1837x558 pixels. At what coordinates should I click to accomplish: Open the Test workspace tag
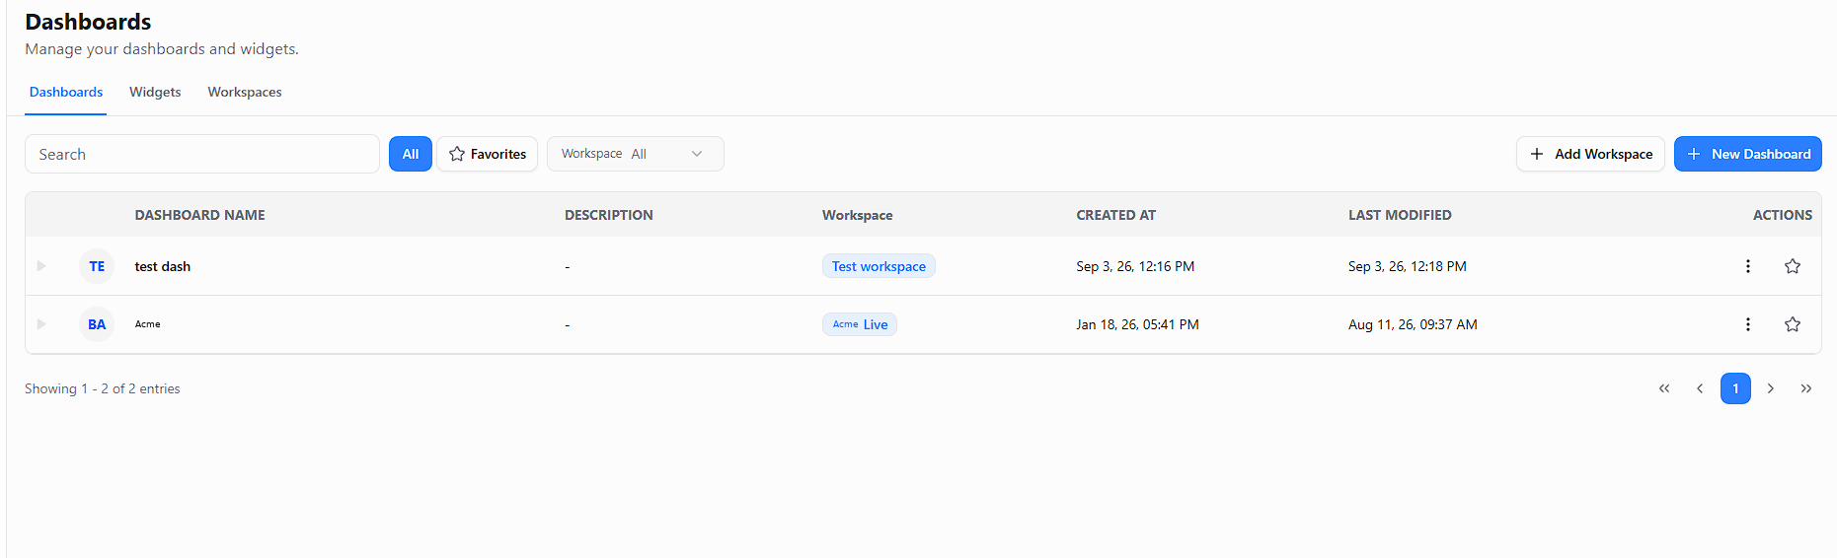click(879, 266)
